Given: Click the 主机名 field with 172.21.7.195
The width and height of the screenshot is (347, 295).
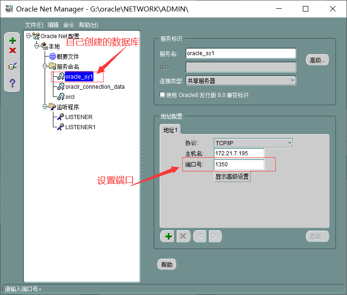Looking at the screenshot, I should point(239,153).
